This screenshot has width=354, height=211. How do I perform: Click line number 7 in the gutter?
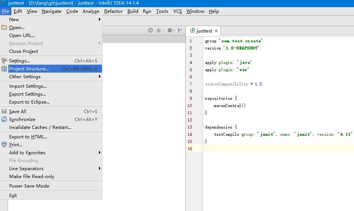[x=191, y=84]
